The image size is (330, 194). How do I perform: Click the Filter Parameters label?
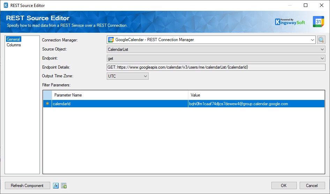(56, 85)
